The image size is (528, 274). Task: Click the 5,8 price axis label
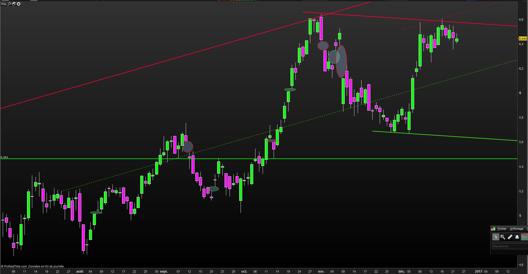coord(521,118)
